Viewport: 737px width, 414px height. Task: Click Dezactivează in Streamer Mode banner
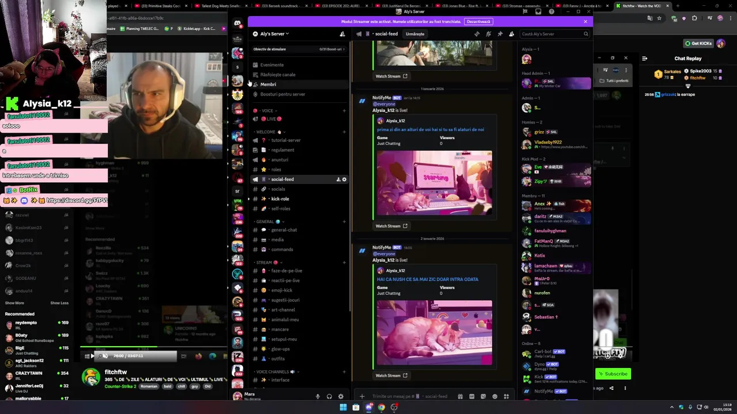[478, 22]
